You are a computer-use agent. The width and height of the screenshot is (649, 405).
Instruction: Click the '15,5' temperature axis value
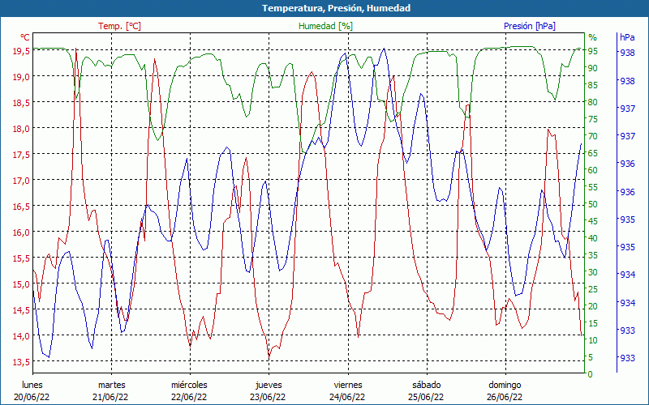click(21, 258)
